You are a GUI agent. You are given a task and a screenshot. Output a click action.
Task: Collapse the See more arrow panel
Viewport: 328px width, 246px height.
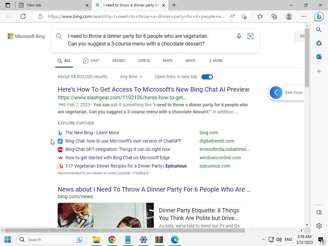pyautogui.click(x=276, y=93)
